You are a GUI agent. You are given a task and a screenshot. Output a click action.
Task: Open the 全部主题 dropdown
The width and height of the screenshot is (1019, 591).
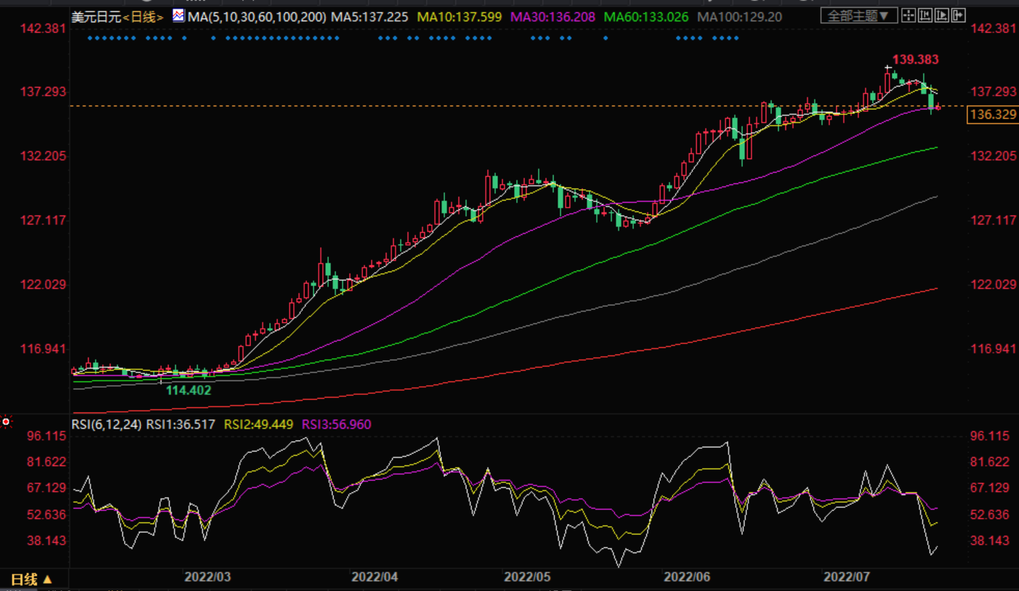click(x=859, y=15)
